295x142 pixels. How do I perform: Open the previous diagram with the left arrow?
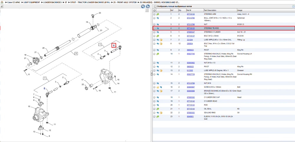click(143, 6)
